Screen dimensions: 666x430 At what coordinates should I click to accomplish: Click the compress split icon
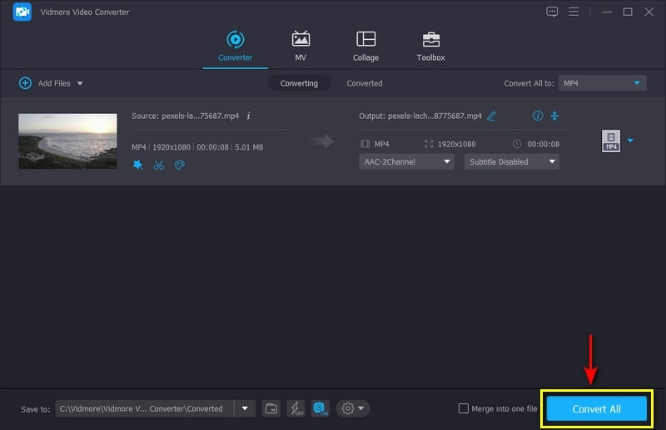[554, 116]
